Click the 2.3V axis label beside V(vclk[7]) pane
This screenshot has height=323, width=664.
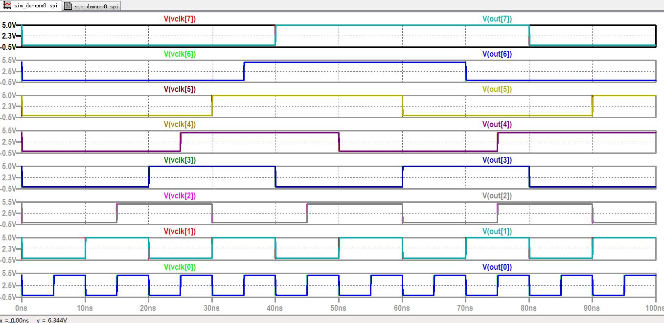pyautogui.click(x=9, y=36)
